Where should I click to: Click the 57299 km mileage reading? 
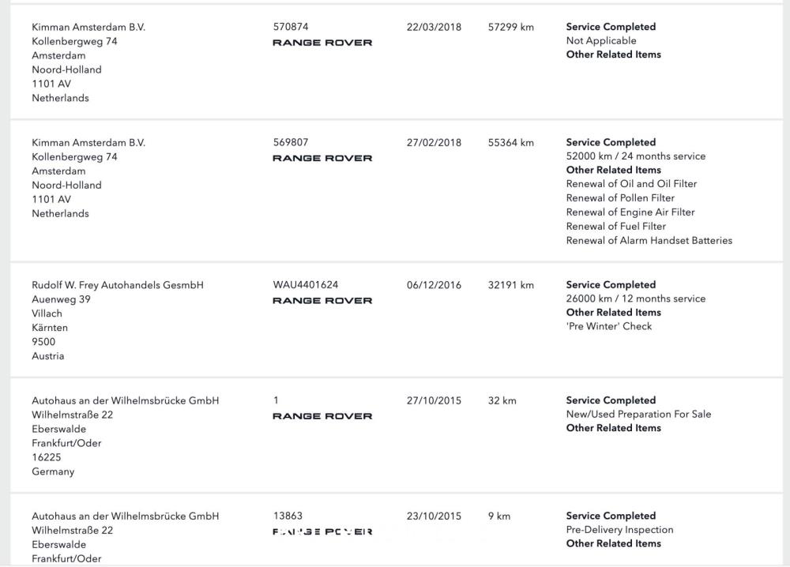coord(511,27)
